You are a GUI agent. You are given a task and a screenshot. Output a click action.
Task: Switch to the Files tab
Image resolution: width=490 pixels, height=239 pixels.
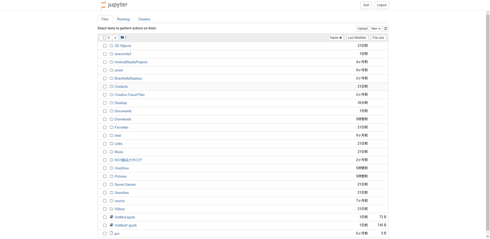tap(105, 19)
